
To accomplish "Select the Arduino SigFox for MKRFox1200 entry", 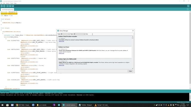I will [x=95, y=64].
